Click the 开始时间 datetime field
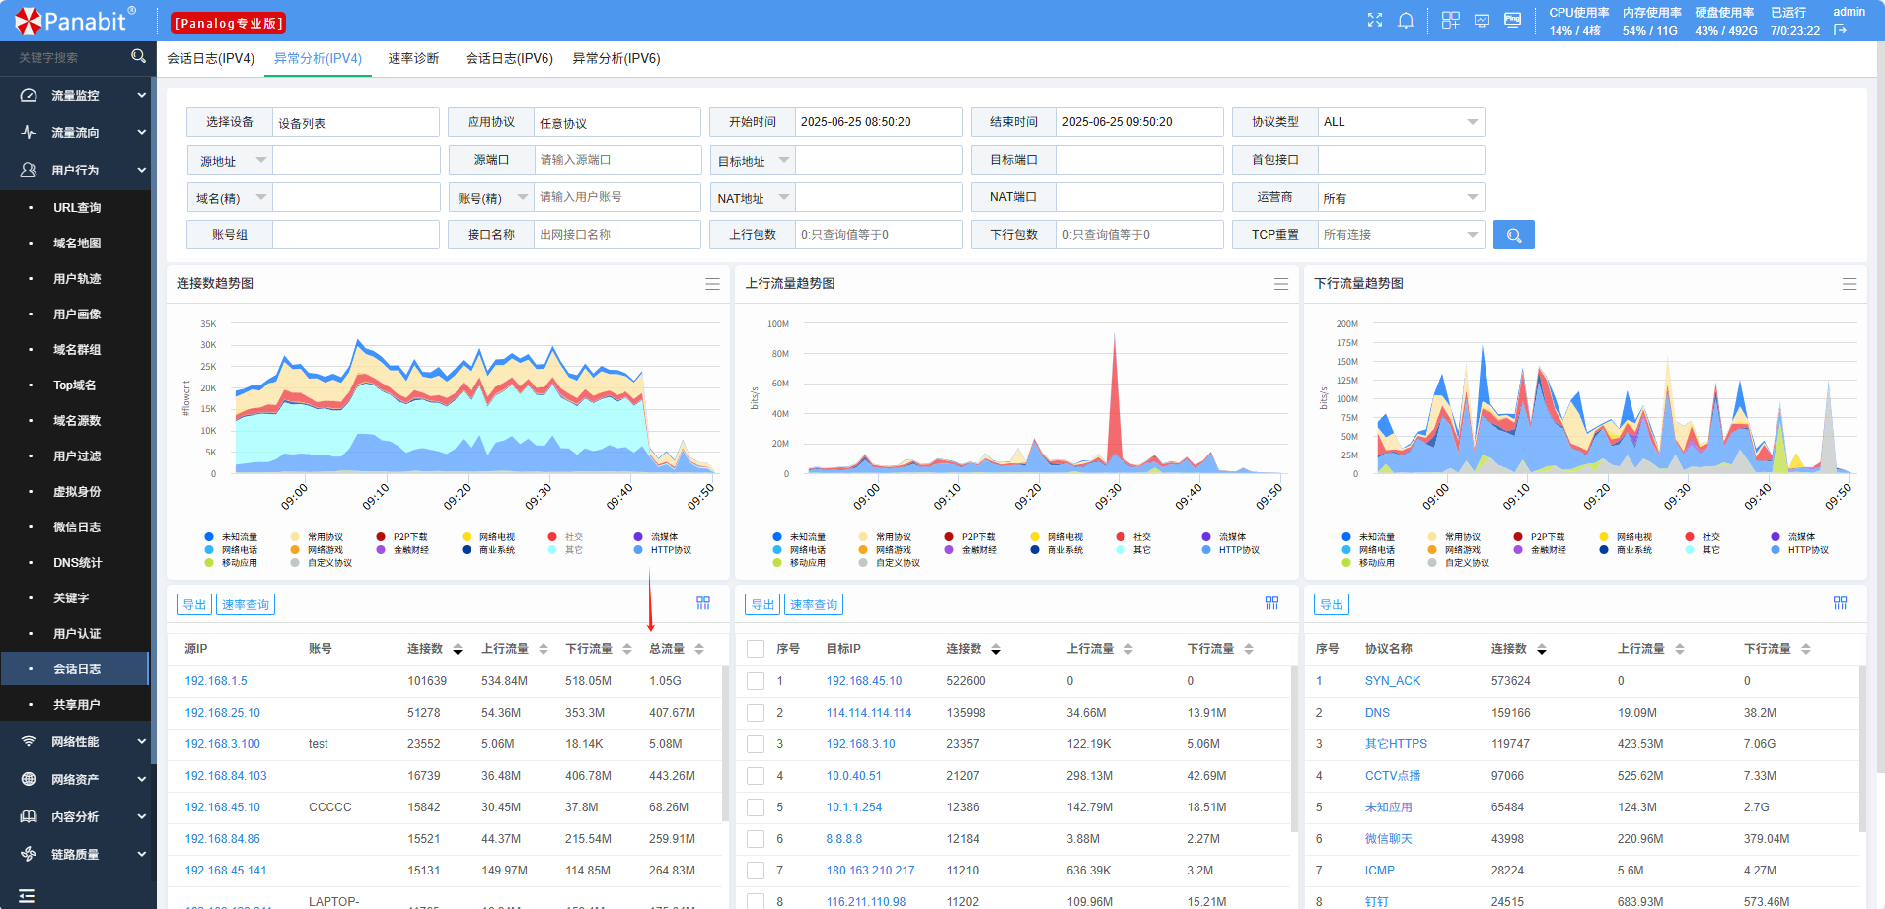The image size is (1885, 909). coord(878,122)
